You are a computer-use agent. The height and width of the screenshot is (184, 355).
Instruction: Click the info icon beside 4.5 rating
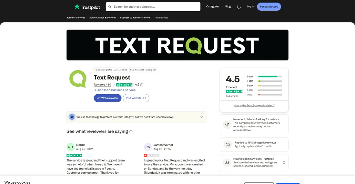coord(142,85)
